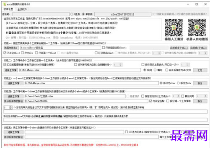Click 选择工作簿 in 功能三
Image resolution: width=215 pixels, height=148 pixels.
pyautogui.click(x=14, y=83)
